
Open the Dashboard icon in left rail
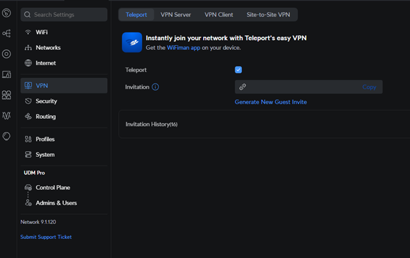point(7,12)
